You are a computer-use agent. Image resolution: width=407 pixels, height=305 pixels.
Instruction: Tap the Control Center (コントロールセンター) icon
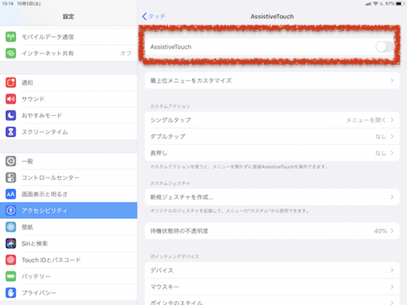(x=11, y=178)
